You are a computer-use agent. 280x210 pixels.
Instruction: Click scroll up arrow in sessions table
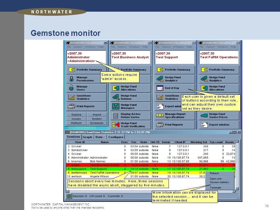pyautogui.click(x=237, y=142)
